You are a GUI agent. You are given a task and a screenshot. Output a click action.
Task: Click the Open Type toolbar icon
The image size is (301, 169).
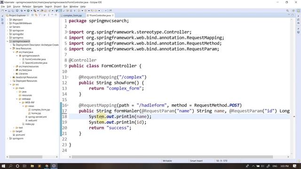(x=42, y=11)
